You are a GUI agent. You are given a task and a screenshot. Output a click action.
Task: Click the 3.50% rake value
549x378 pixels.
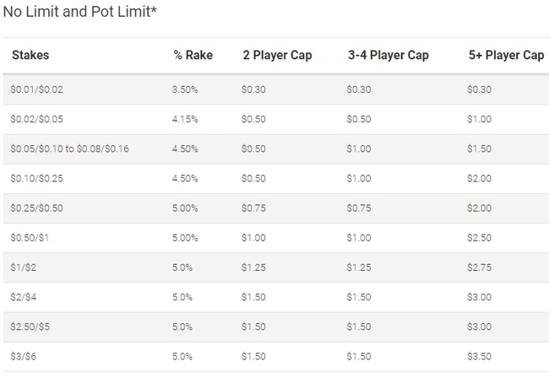click(x=185, y=89)
